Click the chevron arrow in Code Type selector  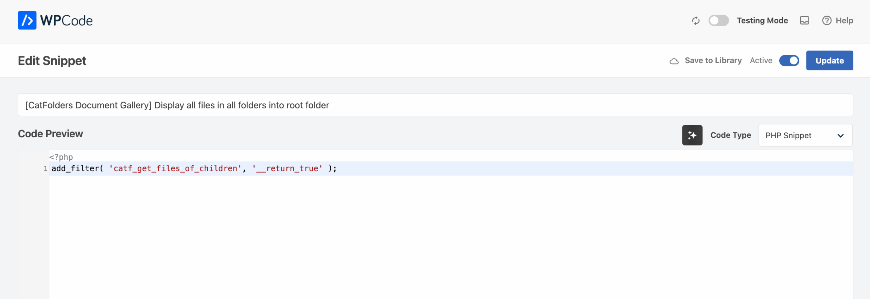coord(840,136)
